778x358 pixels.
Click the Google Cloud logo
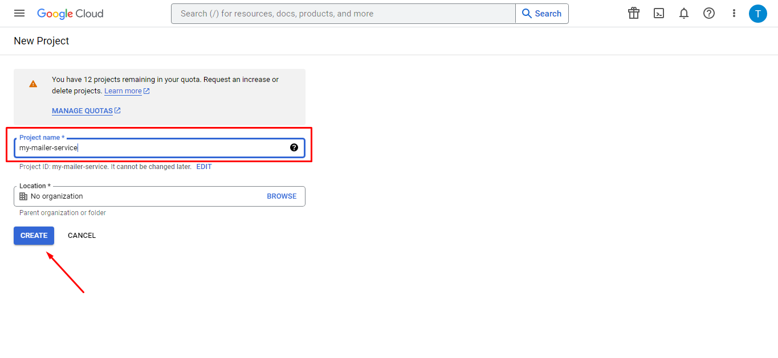pyautogui.click(x=70, y=13)
